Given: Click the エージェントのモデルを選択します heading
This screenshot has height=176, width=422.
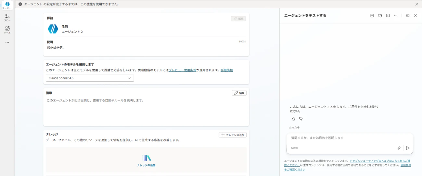Looking at the screenshot, I should click(70, 65).
